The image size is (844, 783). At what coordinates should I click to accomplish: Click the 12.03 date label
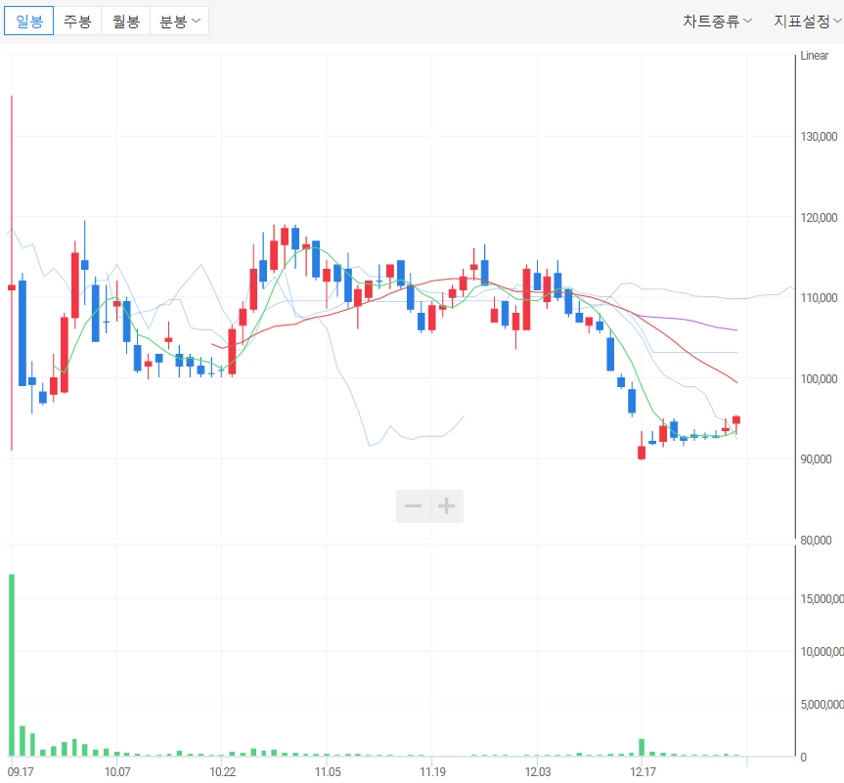tap(538, 771)
